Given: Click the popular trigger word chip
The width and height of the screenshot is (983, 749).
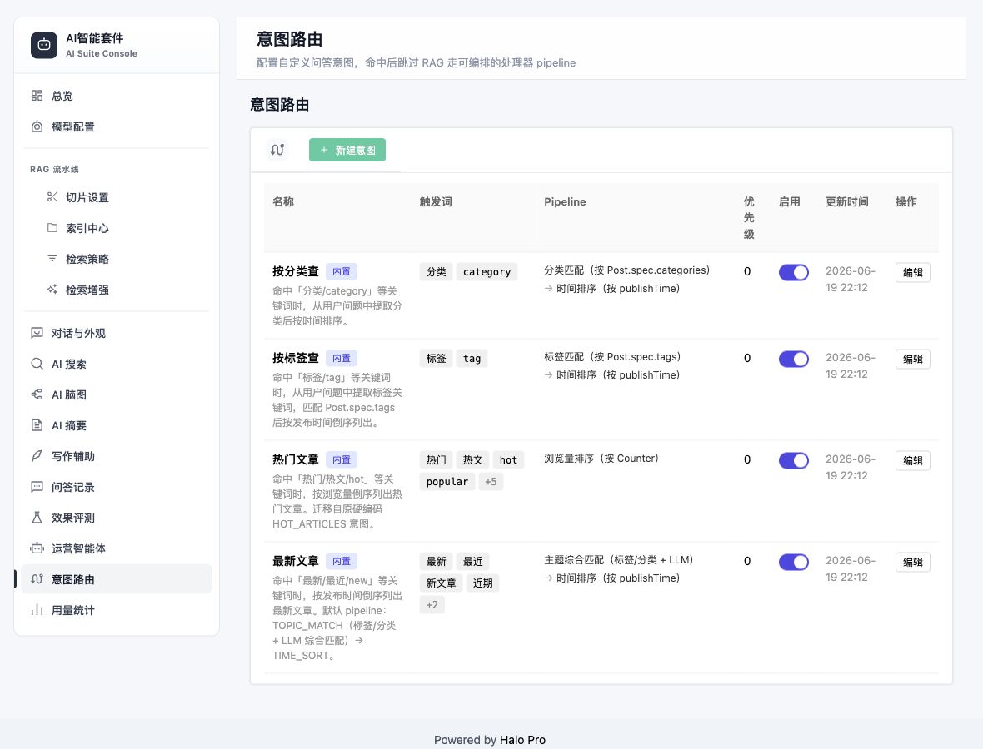Looking at the screenshot, I should [447, 482].
